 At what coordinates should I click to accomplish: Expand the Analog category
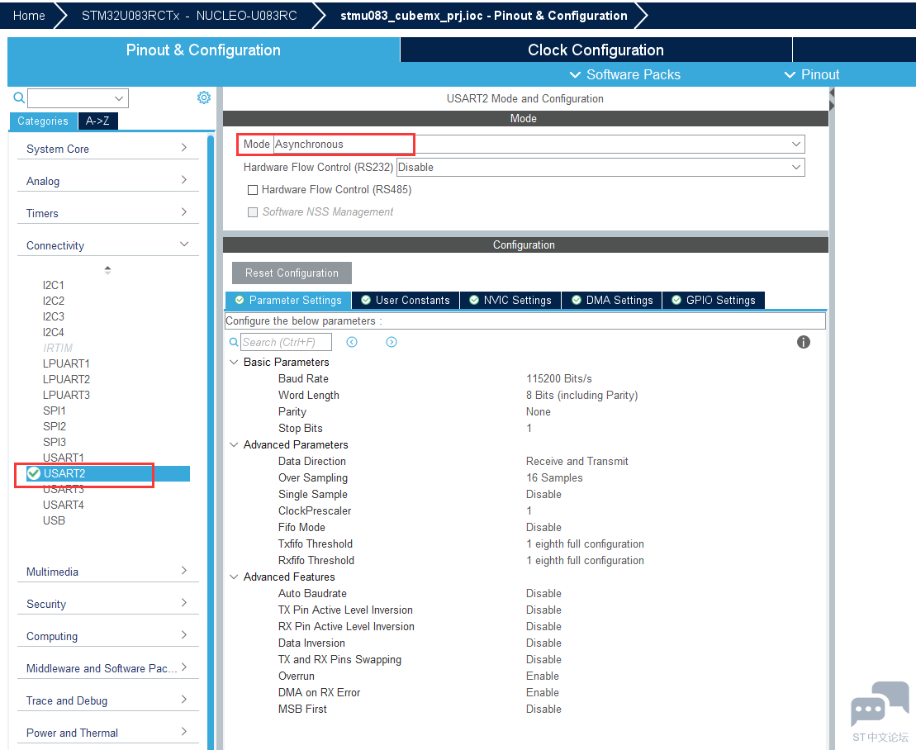(x=108, y=181)
